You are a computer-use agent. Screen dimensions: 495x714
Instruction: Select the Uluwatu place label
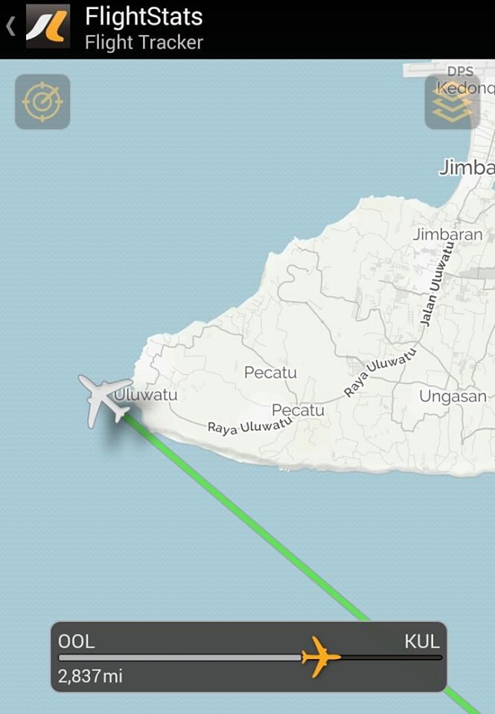point(146,394)
